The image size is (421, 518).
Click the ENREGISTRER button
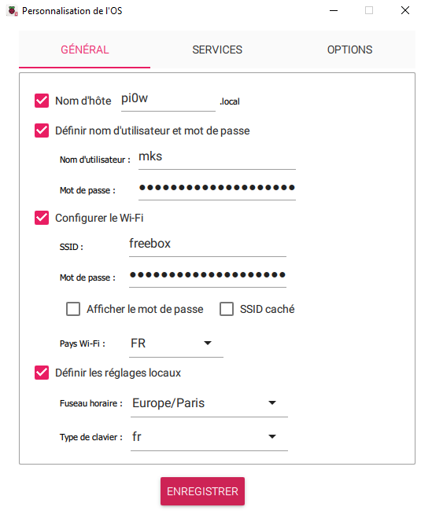tap(202, 491)
